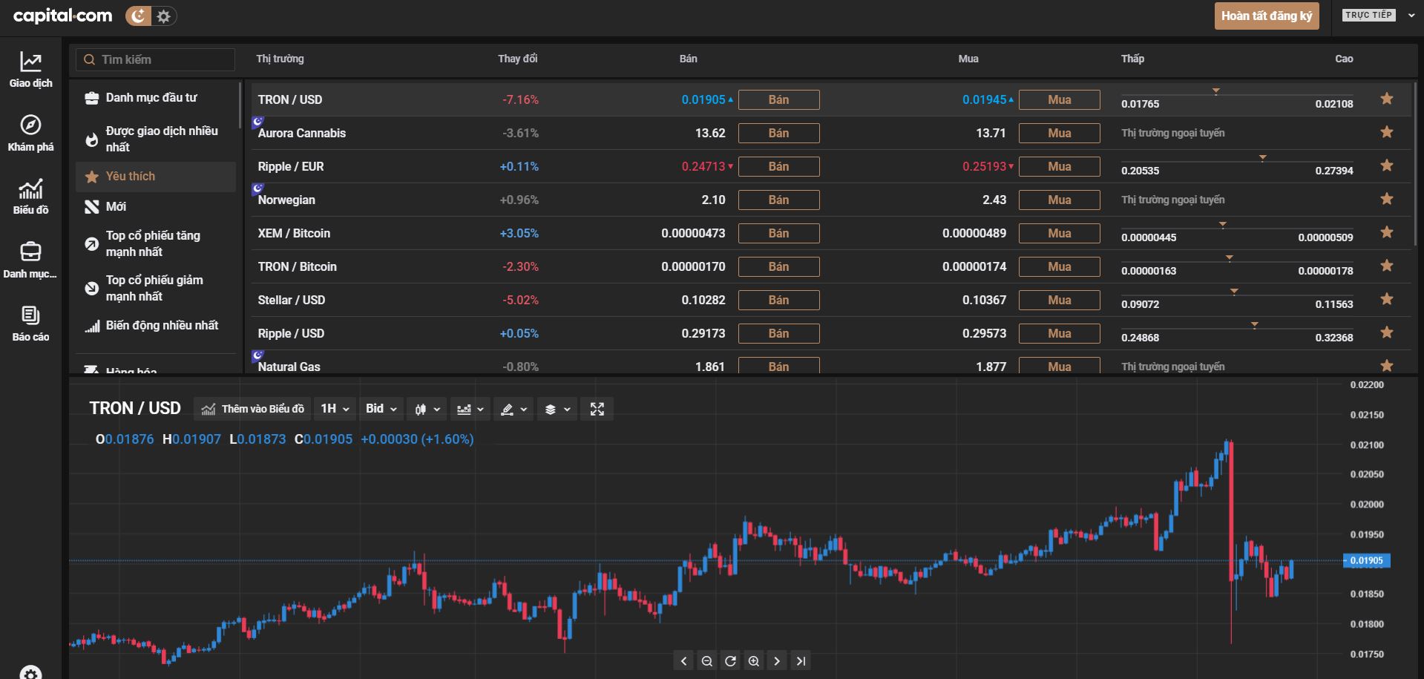Click Mua button for XEM / Bitcoin
1424x679 pixels.
(1059, 233)
